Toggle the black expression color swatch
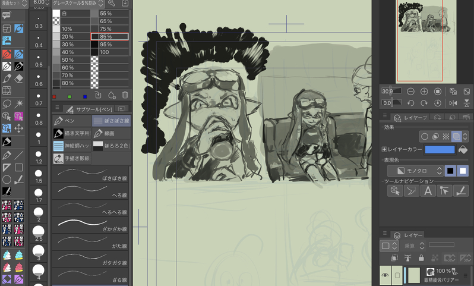The image size is (474, 286). click(x=450, y=171)
